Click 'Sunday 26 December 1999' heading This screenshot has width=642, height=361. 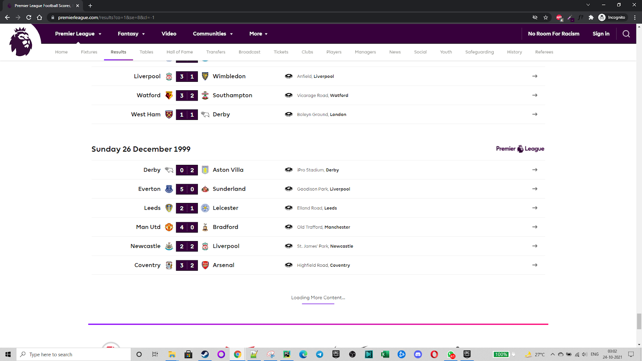coord(141,149)
